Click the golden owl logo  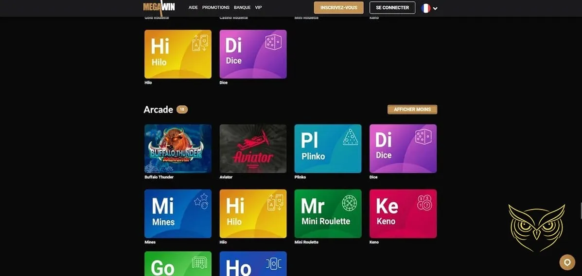(536, 227)
